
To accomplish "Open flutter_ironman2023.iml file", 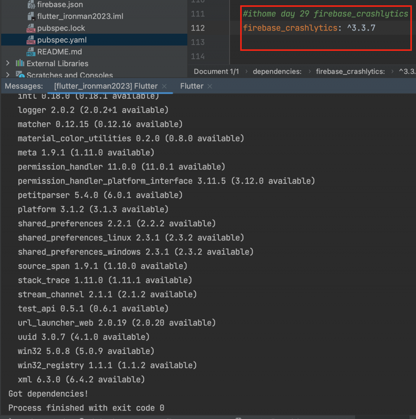I will tap(80, 16).
